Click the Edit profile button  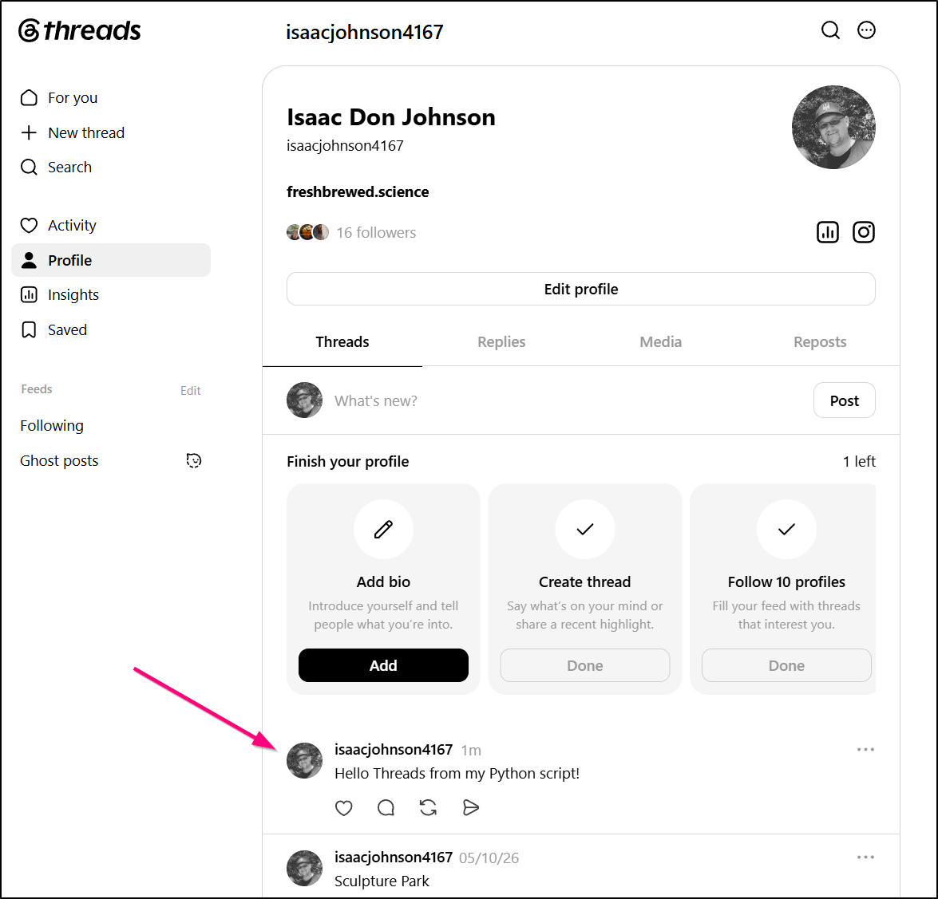tap(581, 289)
